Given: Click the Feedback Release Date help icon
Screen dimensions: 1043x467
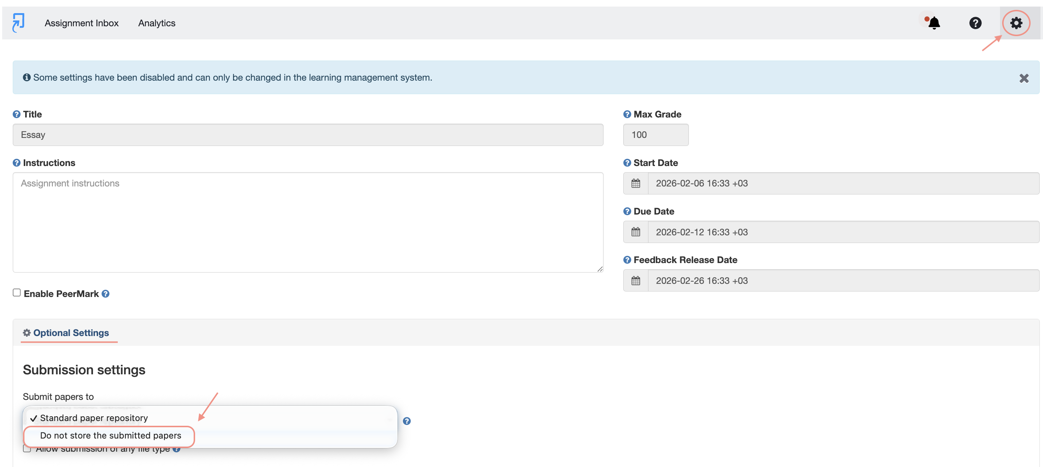Looking at the screenshot, I should click(627, 260).
